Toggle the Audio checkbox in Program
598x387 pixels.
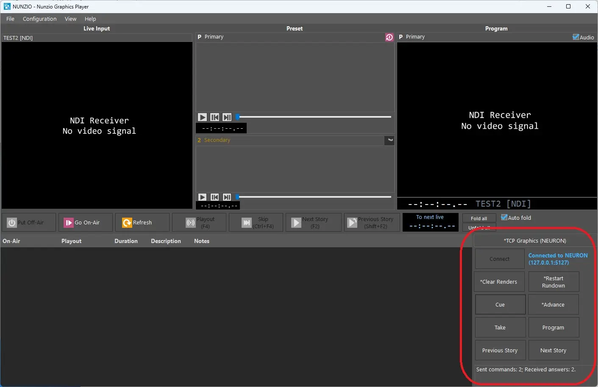click(x=576, y=37)
